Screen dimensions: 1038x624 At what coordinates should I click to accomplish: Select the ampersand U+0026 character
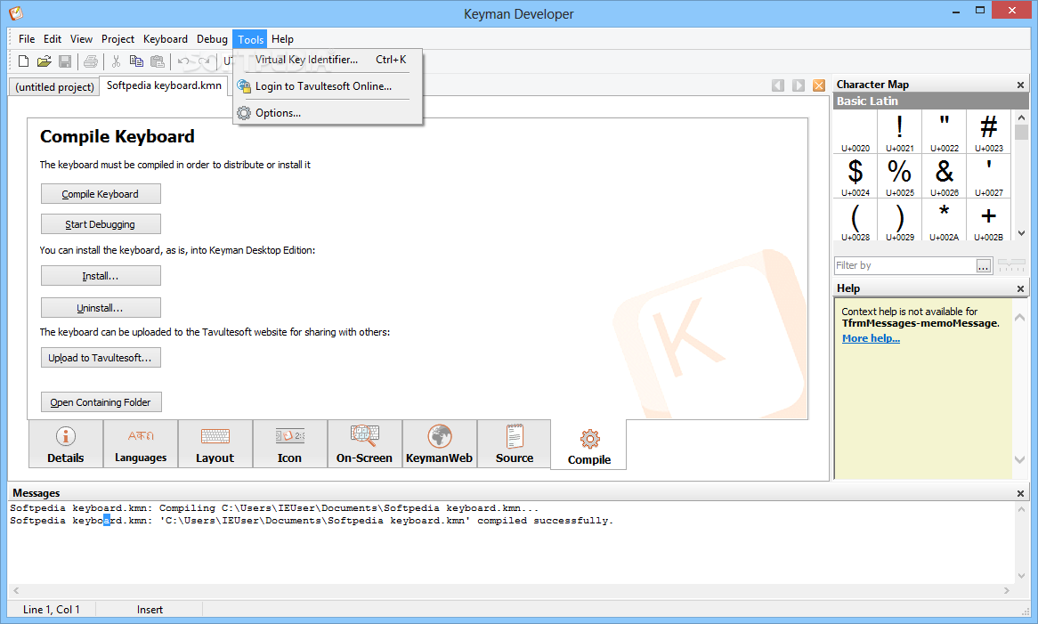[x=944, y=176]
